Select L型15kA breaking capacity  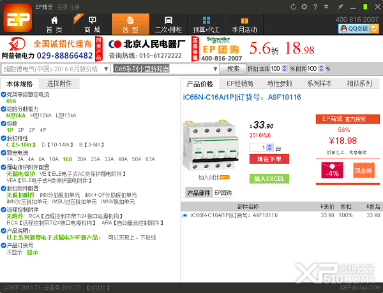(66, 115)
